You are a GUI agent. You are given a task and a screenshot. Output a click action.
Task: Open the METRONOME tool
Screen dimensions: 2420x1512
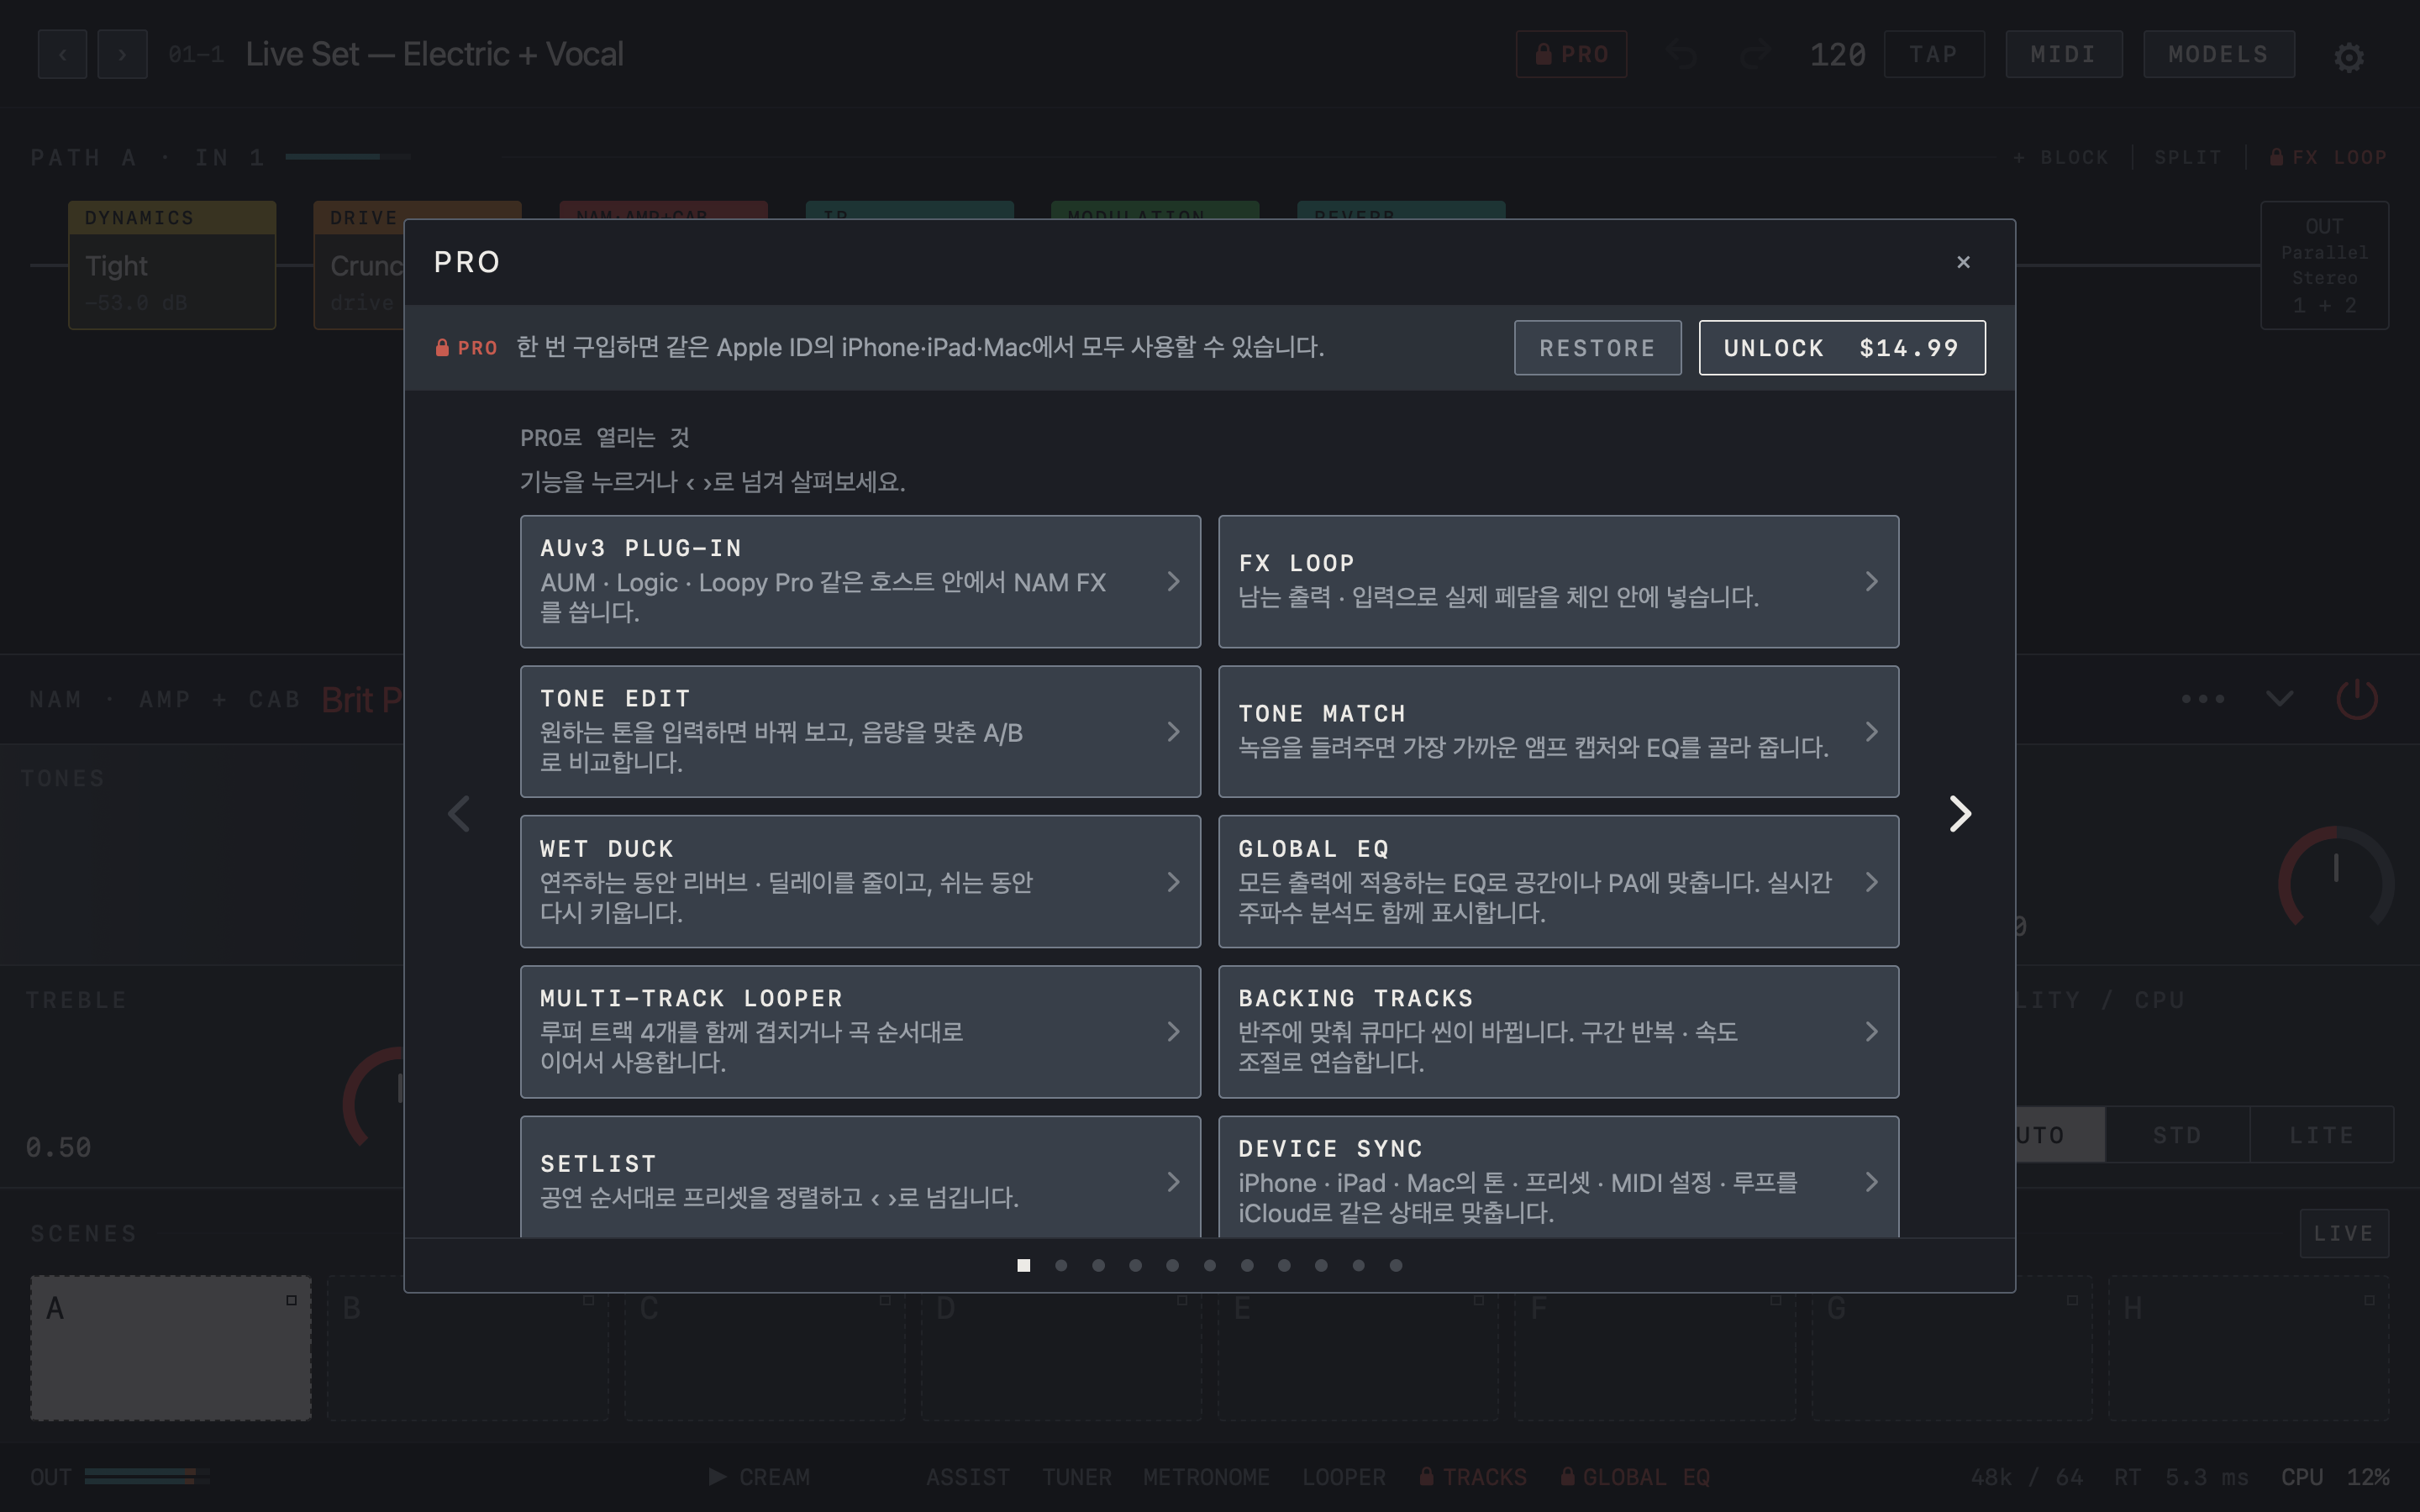[x=1206, y=1477]
